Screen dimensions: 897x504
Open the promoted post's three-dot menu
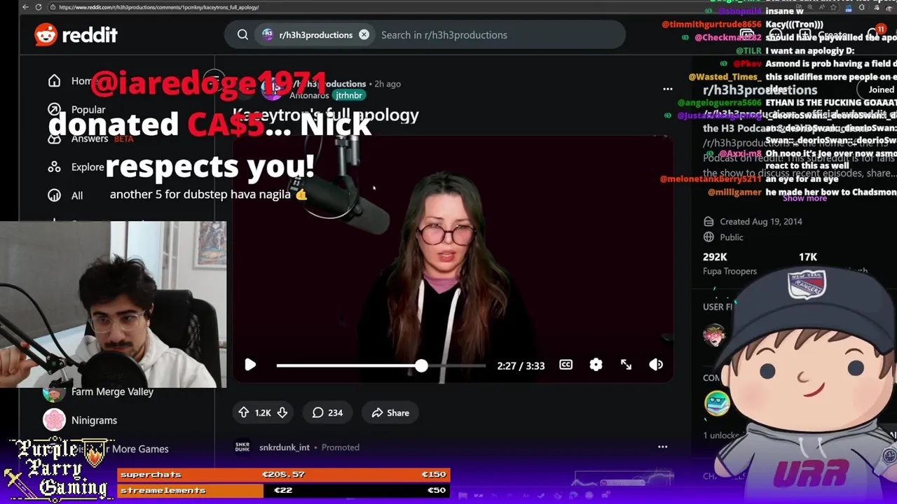click(x=662, y=447)
